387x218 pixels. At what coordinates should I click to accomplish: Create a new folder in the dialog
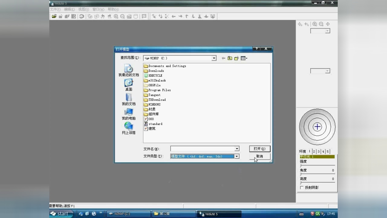pos(236,58)
